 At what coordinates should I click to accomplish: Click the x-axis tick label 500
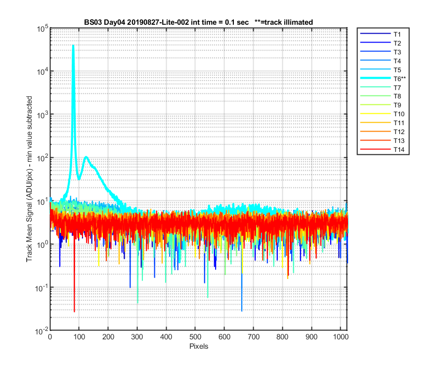[x=195, y=337]
